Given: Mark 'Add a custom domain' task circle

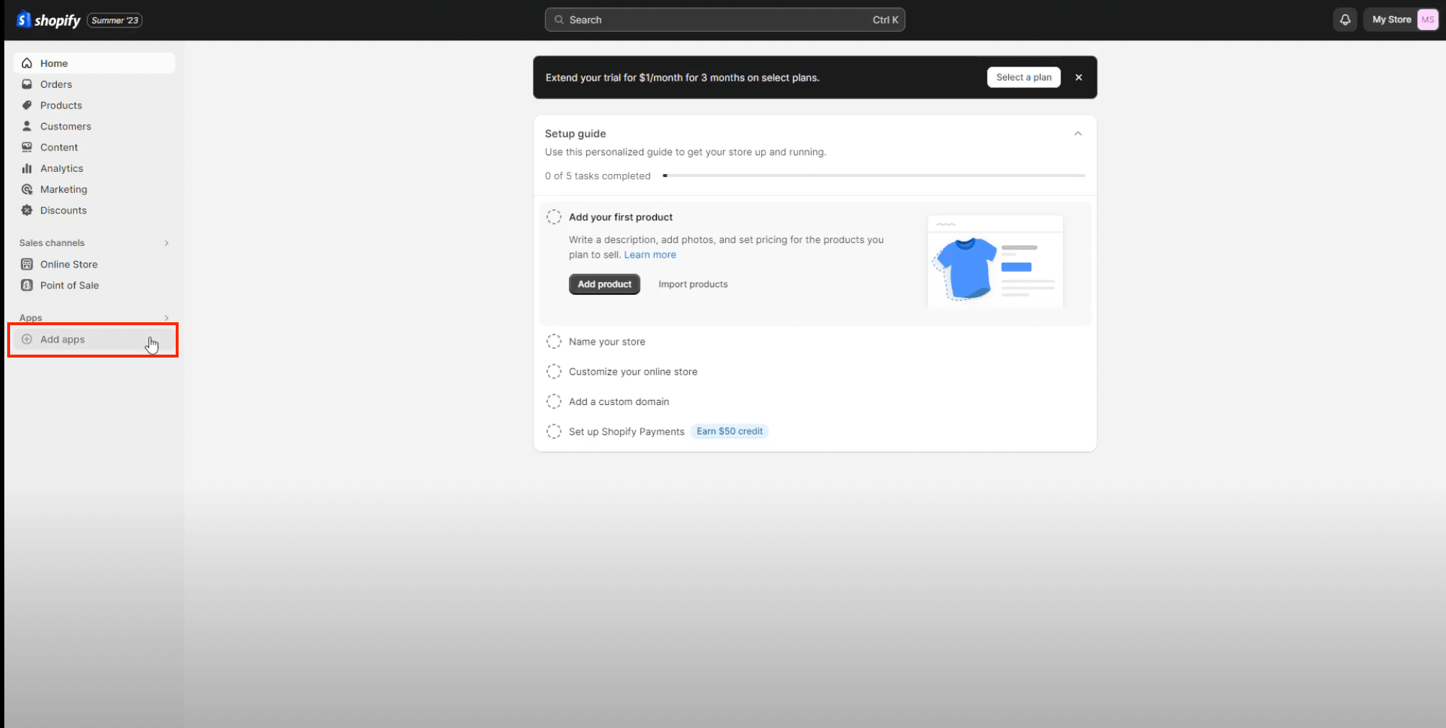Looking at the screenshot, I should click(554, 401).
